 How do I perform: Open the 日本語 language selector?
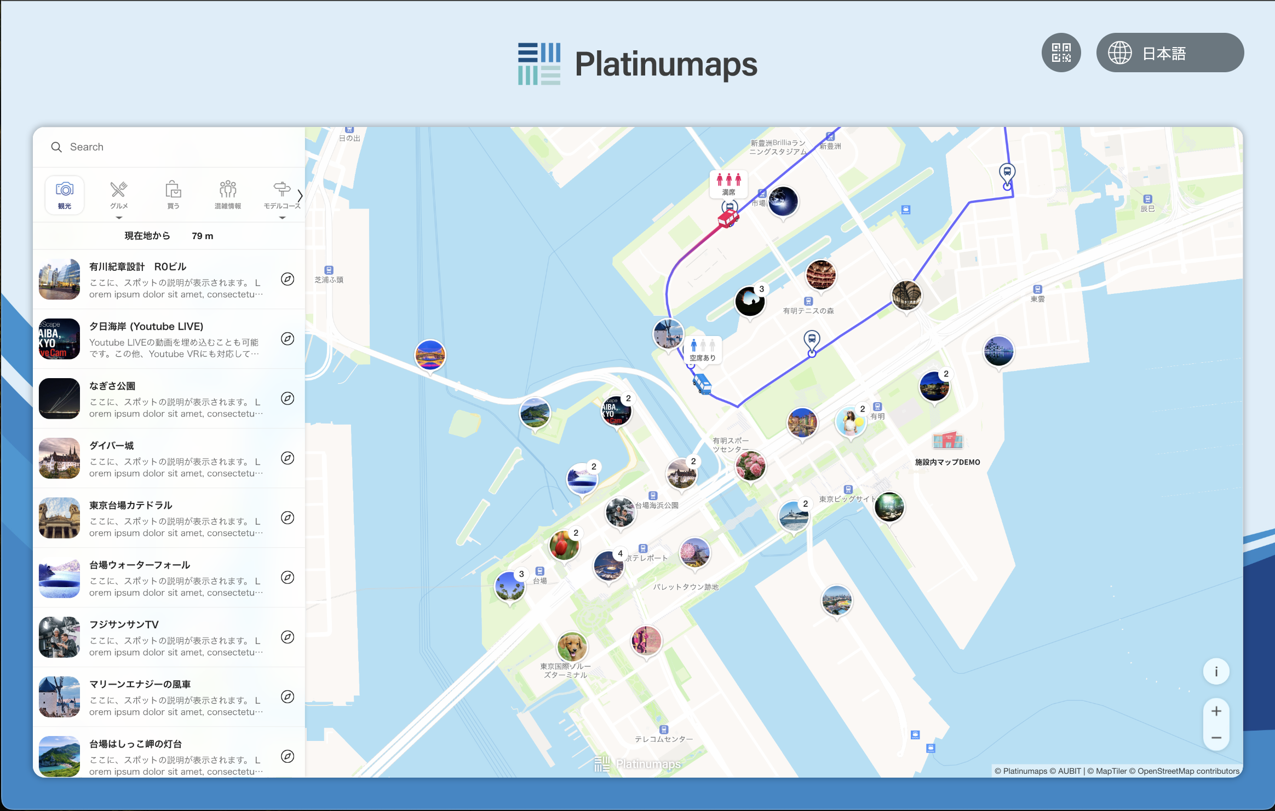coord(1169,53)
